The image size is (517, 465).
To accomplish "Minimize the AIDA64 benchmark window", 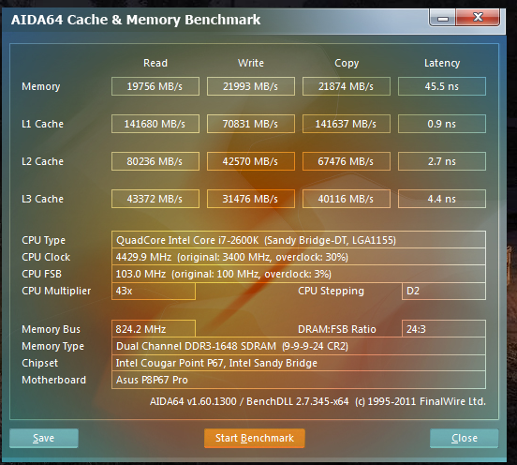I will [442, 17].
